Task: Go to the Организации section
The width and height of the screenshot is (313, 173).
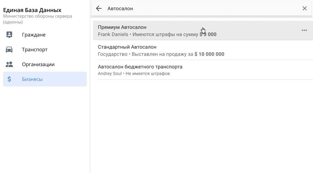Action: pos(38,64)
